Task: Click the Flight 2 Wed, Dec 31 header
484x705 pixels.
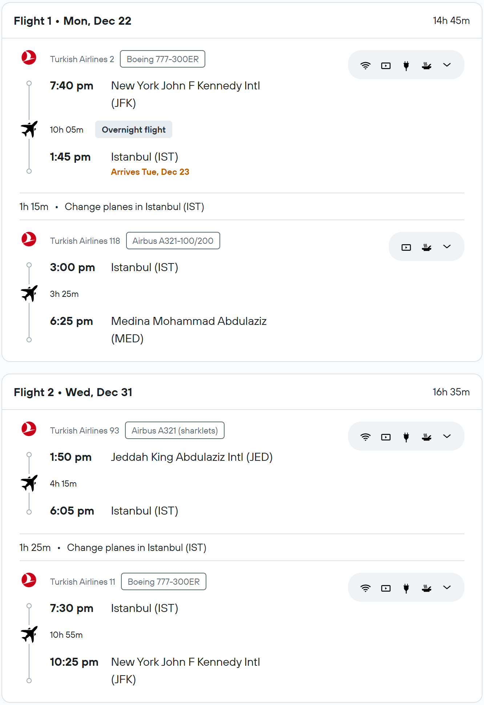Action: (73, 392)
